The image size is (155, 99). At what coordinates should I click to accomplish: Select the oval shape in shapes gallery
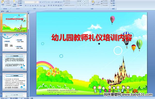(88, 1)
